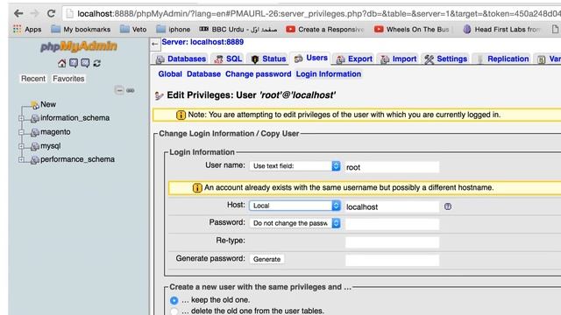Viewport: 561px width, 315px height.
Task: Click the Password input field
Action: 392,224
